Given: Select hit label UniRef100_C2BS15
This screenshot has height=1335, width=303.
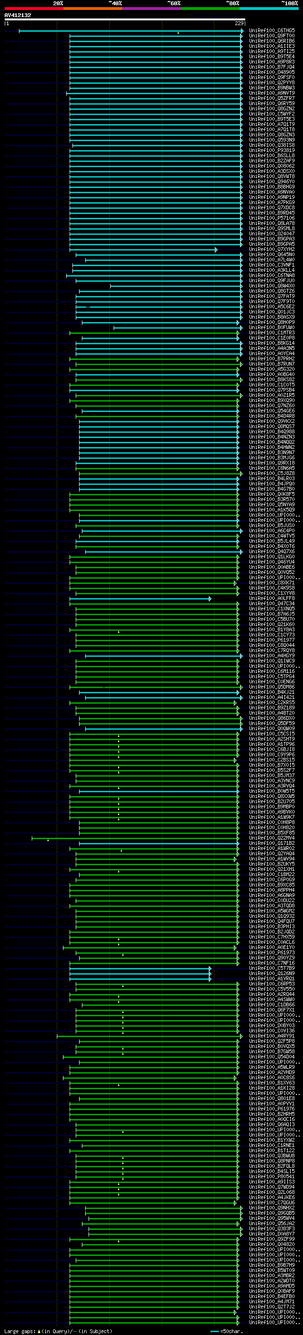Looking at the screenshot, I should coord(272,760).
